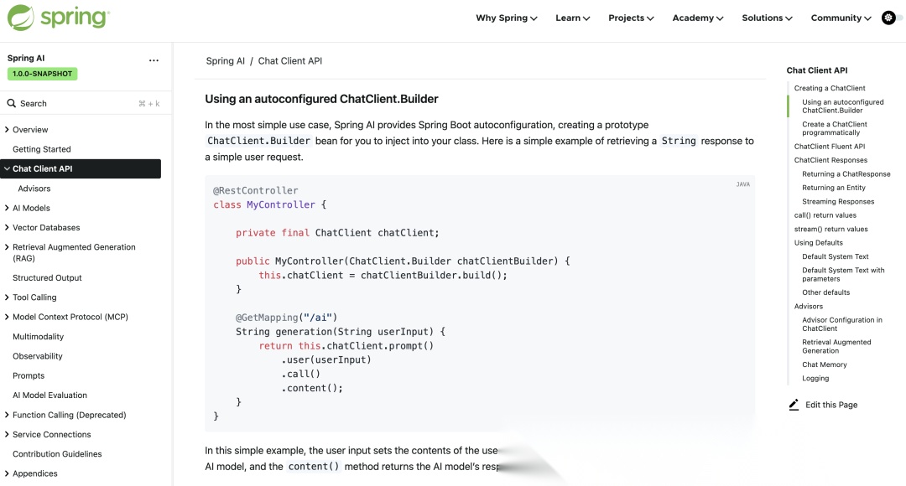The width and height of the screenshot is (906, 486).
Task: Jump to Creating a ChatClient section
Action: tap(830, 88)
